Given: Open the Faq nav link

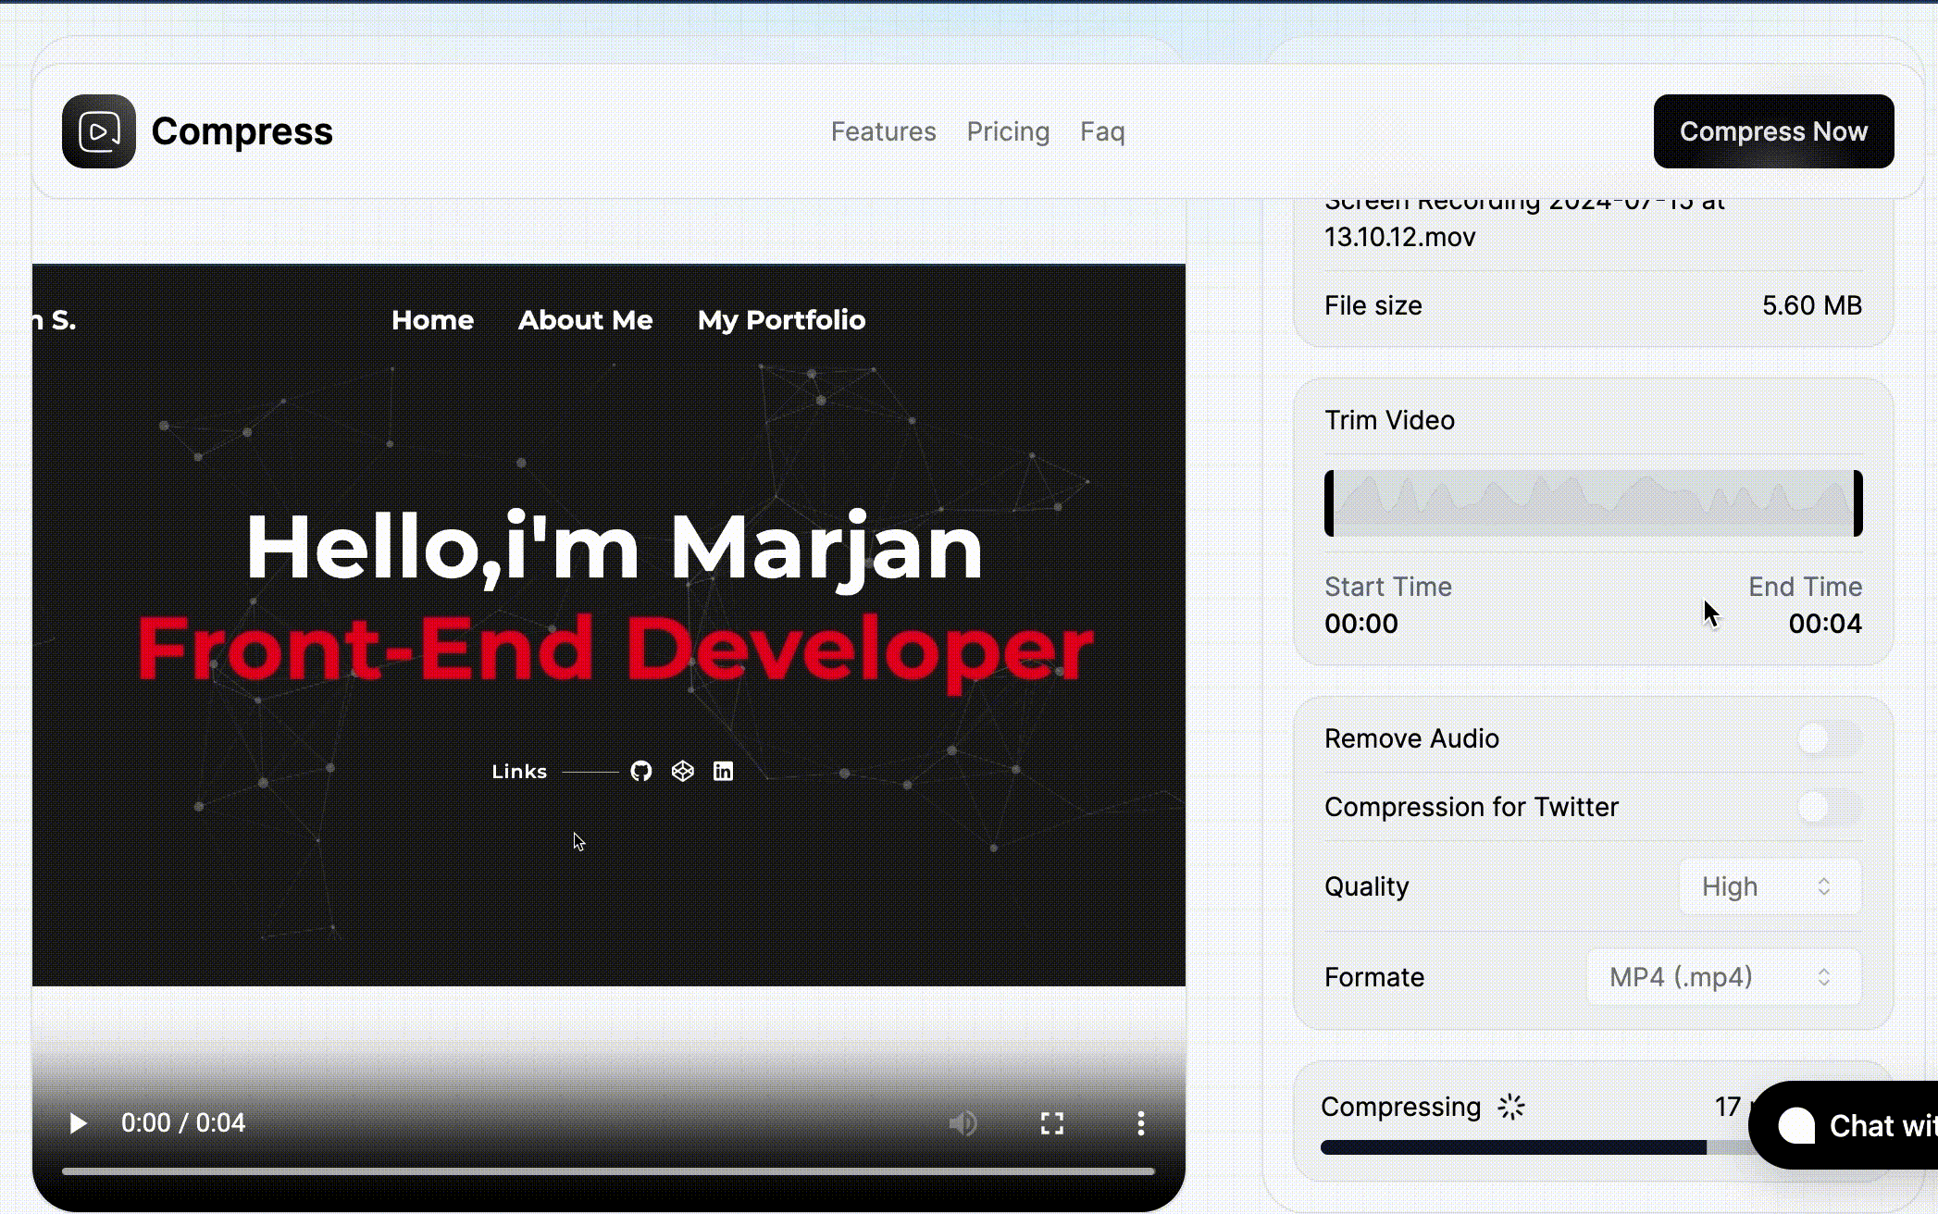Looking at the screenshot, I should [x=1102, y=131].
